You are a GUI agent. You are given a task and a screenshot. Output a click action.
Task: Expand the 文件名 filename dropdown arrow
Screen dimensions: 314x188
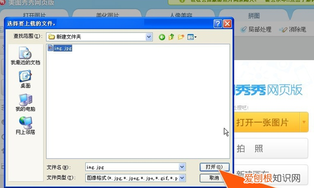[182, 167]
